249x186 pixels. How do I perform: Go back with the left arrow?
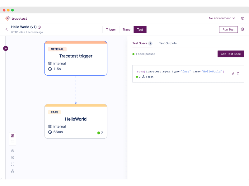[7, 29]
